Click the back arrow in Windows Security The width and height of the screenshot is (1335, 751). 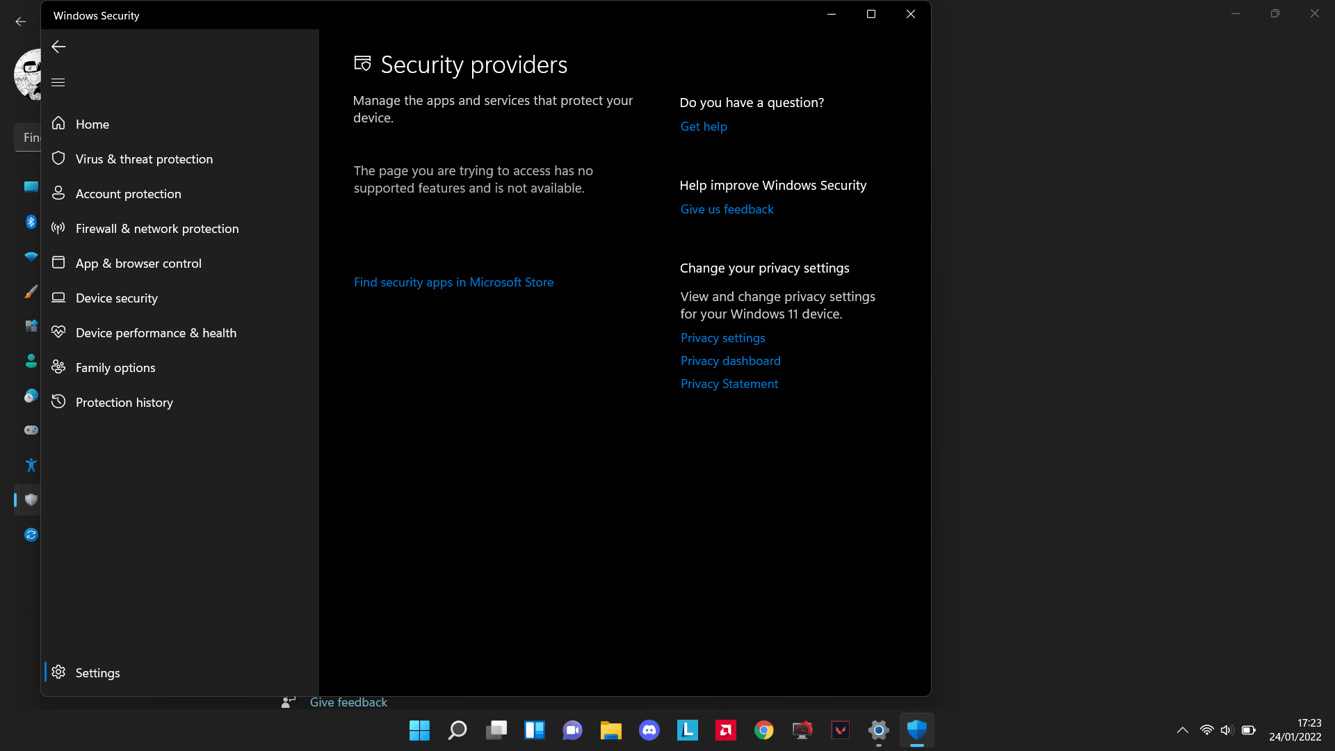(x=58, y=47)
